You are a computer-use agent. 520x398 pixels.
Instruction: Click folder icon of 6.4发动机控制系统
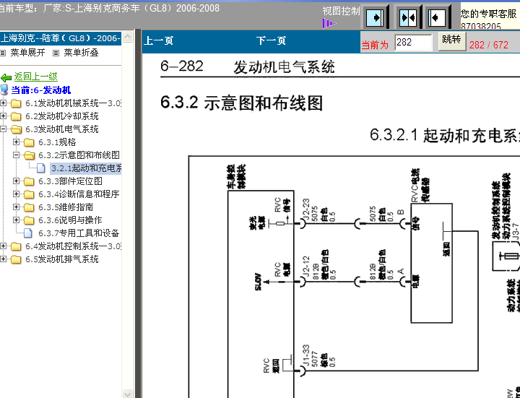click(16, 246)
